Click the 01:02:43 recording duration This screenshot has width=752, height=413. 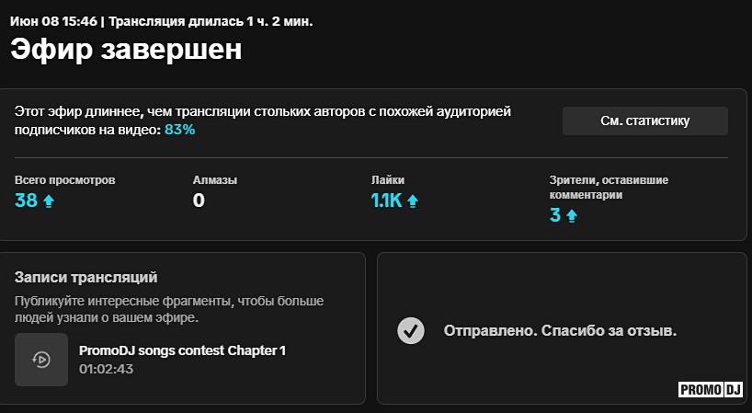pos(106,369)
